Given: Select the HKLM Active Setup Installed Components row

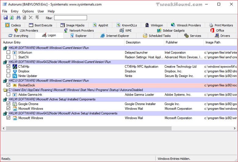Looking at the screenshot, I should point(119,99).
